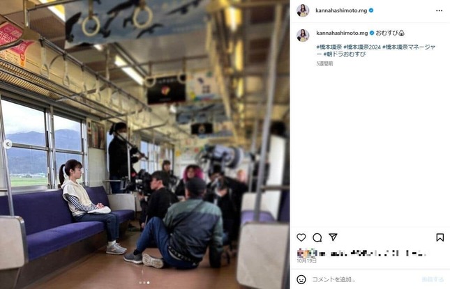450x289 pixels.
Task: Go to the previous photo with the left arrow
Action: [x=8, y=144]
